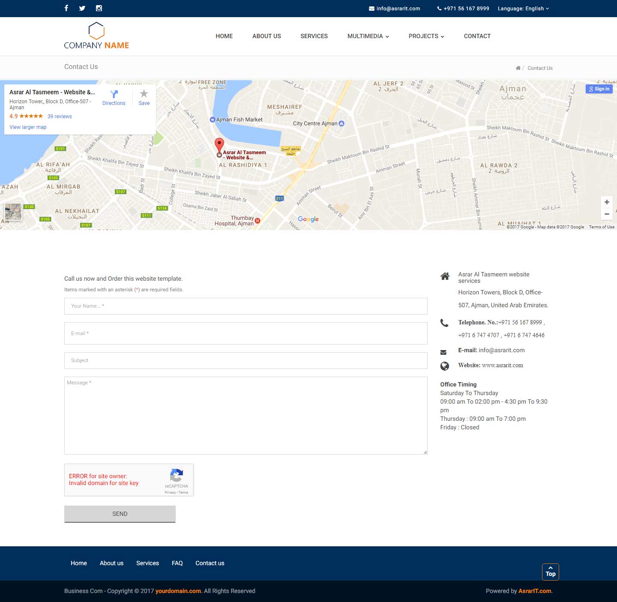The height and width of the screenshot is (602, 617).
Task: Zoom out on the map
Action: [607, 214]
